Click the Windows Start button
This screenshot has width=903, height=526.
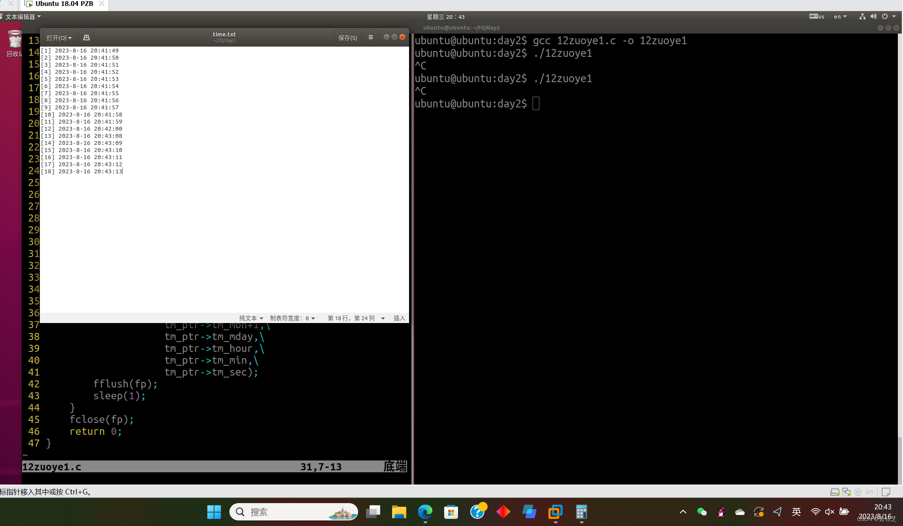[214, 512]
